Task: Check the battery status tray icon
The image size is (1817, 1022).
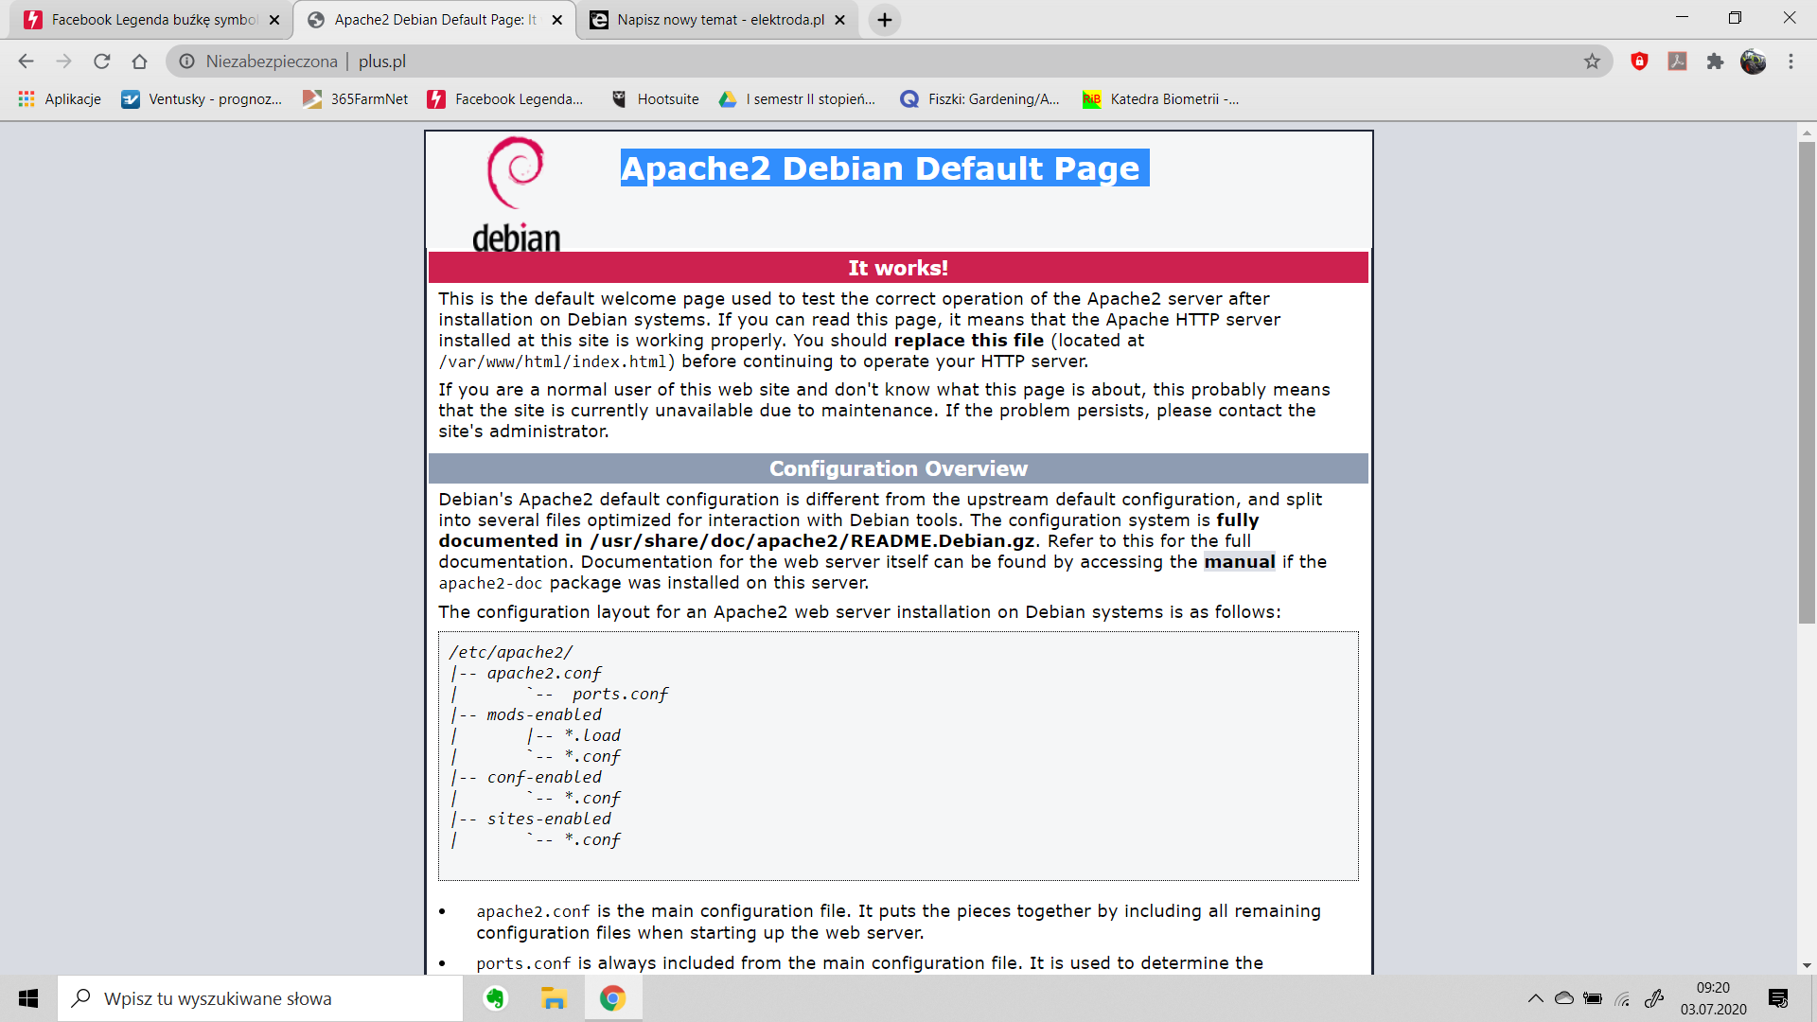Action: [x=1594, y=998]
